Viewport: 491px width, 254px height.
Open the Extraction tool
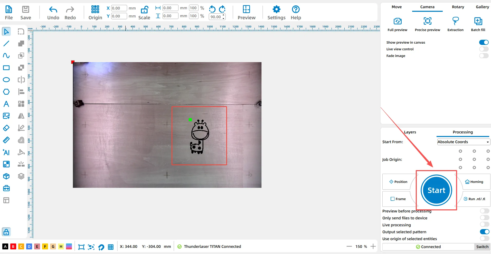point(455,21)
